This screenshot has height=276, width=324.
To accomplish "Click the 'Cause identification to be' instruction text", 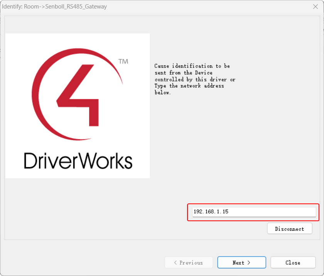I will 192,66.
